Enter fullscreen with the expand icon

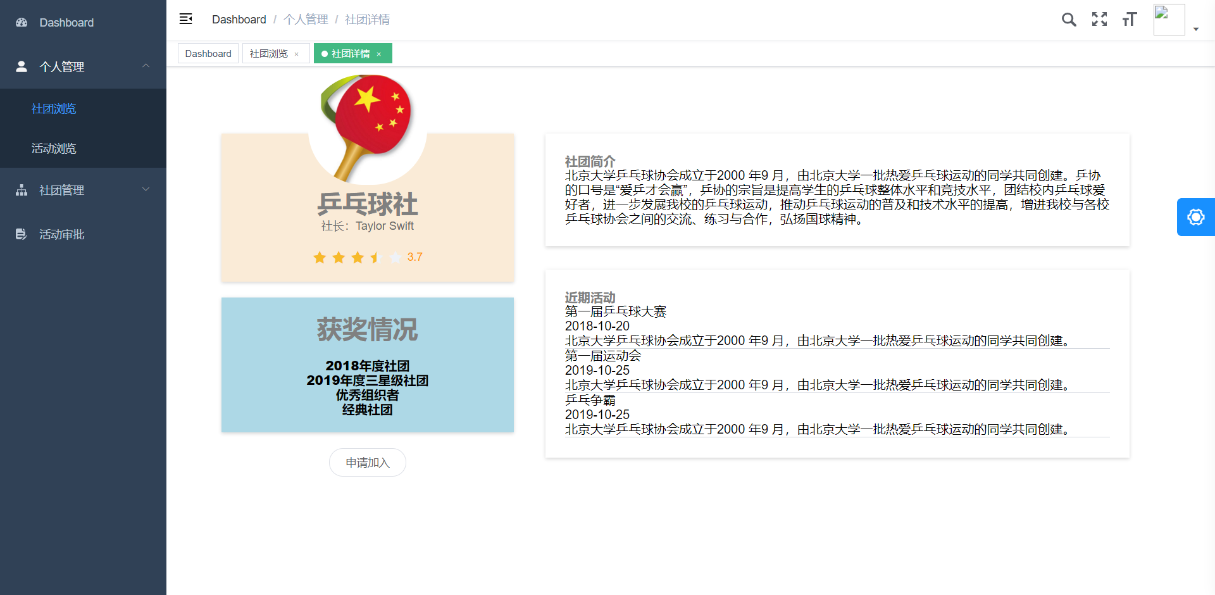[x=1099, y=20]
